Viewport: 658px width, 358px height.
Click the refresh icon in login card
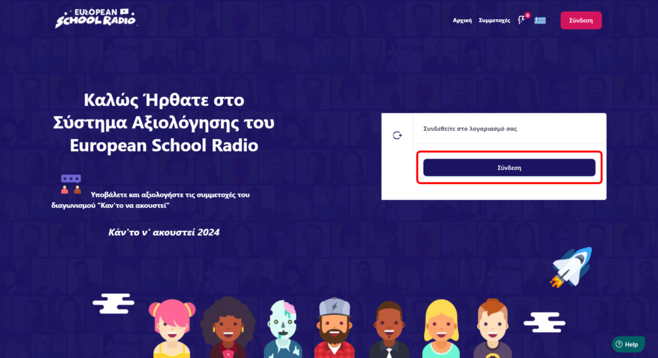click(397, 135)
